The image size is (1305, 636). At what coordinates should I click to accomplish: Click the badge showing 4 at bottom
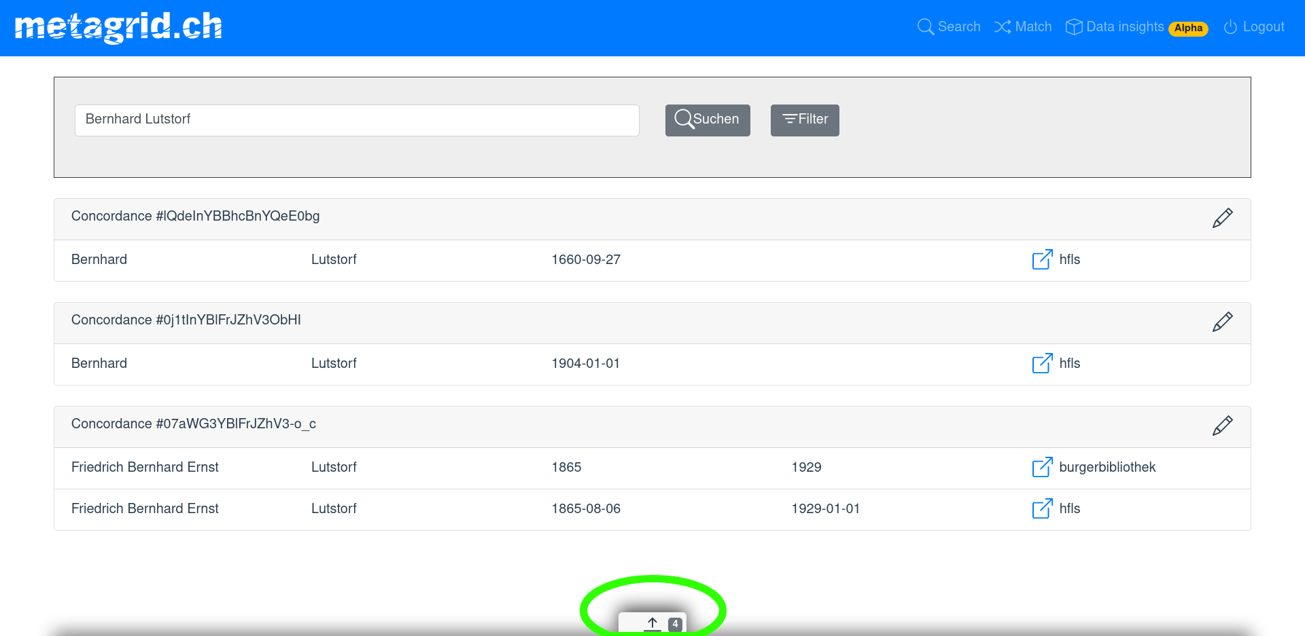[675, 624]
